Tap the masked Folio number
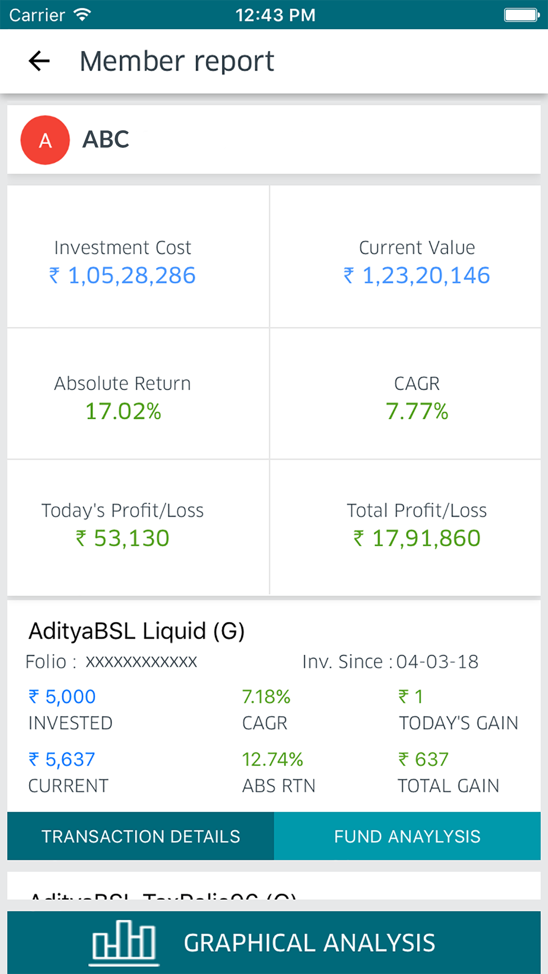Screen dimensions: 548x974 click(141, 662)
